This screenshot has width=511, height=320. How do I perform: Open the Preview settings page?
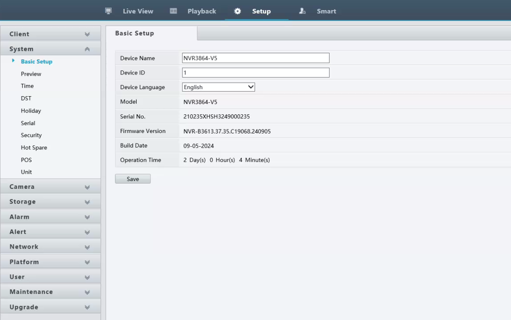pos(31,74)
